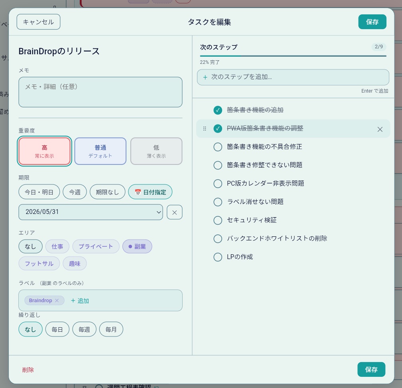Set repeat to なし
This screenshot has height=388, width=402.
click(x=30, y=329)
